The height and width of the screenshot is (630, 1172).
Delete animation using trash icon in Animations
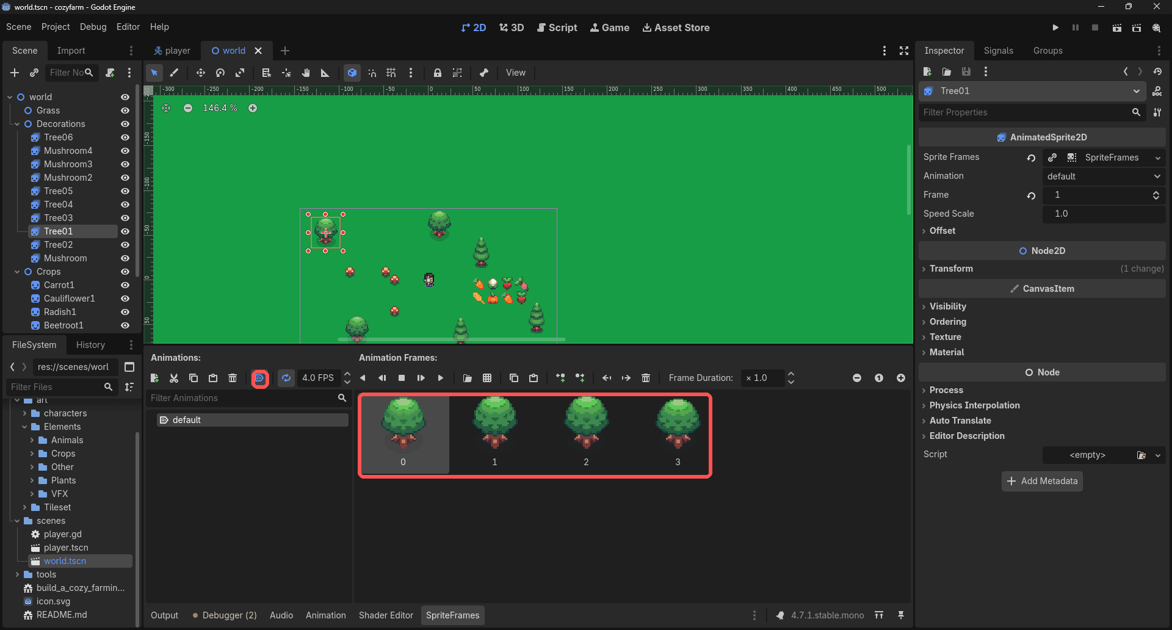[233, 378]
